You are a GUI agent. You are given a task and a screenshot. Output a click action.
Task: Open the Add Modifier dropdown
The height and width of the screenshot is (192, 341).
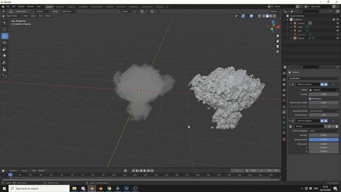tap(313, 78)
